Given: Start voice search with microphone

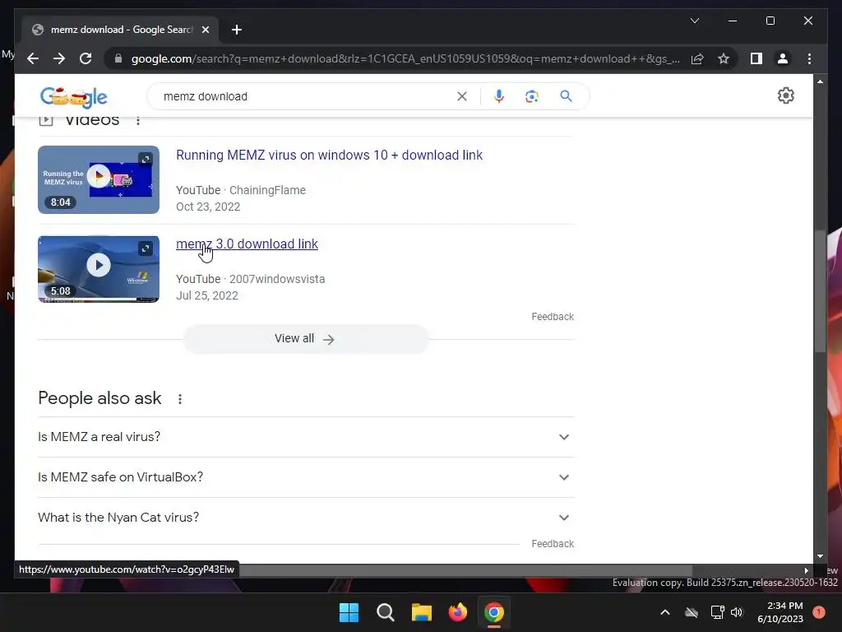Looking at the screenshot, I should 499,96.
